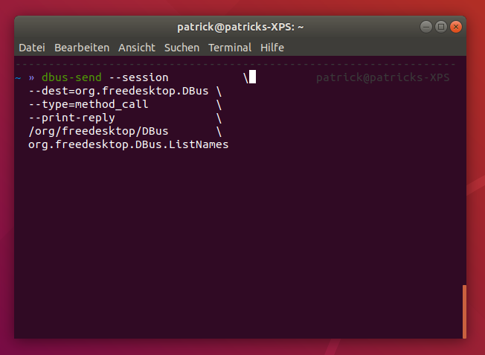This screenshot has width=485, height=355.
Task: Click the window title patrick@patricks-XPS: ~
Action: pyautogui.click(x=240, y=28)
